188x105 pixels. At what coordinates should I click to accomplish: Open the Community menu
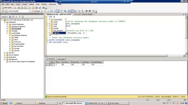[x=52, y=4]
